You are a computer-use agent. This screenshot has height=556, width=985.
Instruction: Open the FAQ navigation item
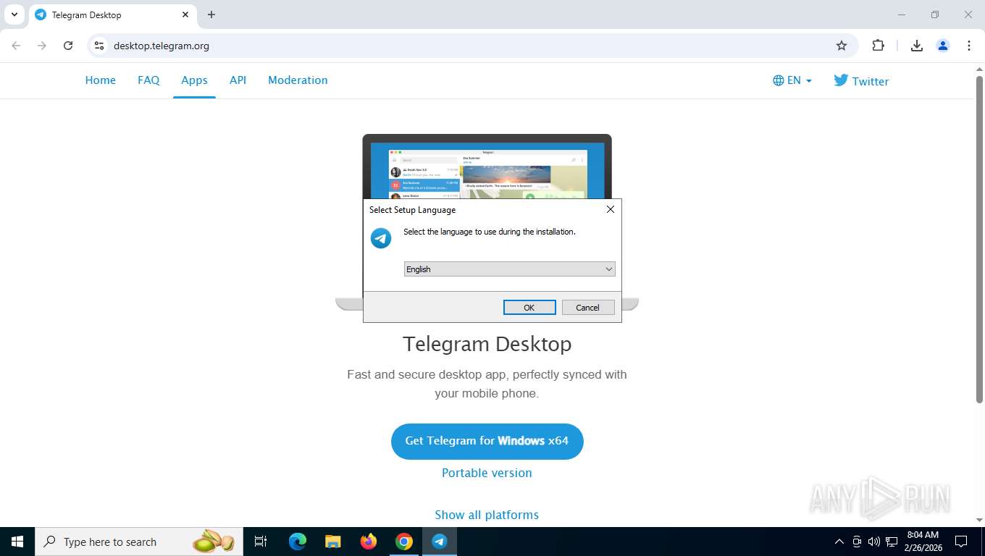148,80
